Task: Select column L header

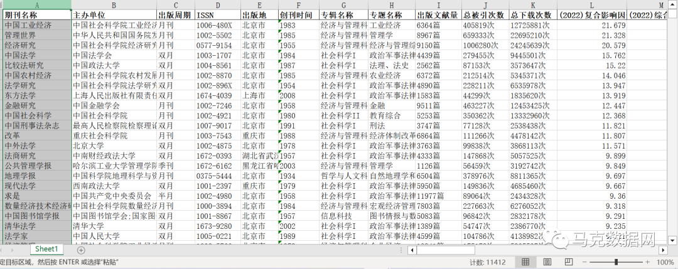Action: pyautogui.click(x=592, y=5)
